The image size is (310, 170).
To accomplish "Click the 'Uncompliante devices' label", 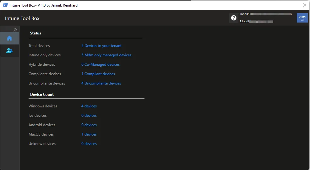I will point(47,83).
